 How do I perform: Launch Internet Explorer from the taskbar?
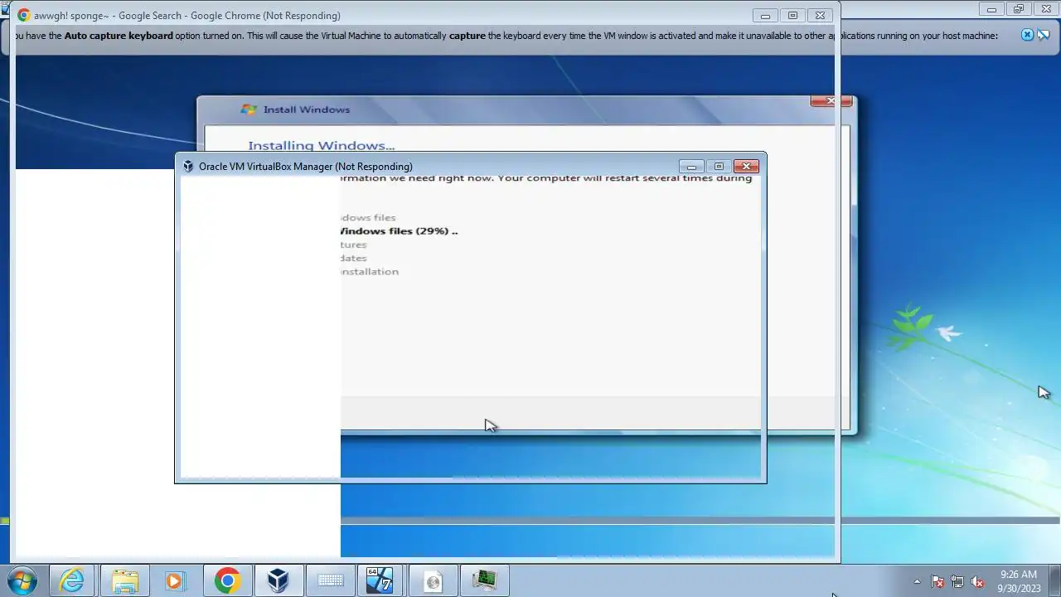[x=73, y=580]
